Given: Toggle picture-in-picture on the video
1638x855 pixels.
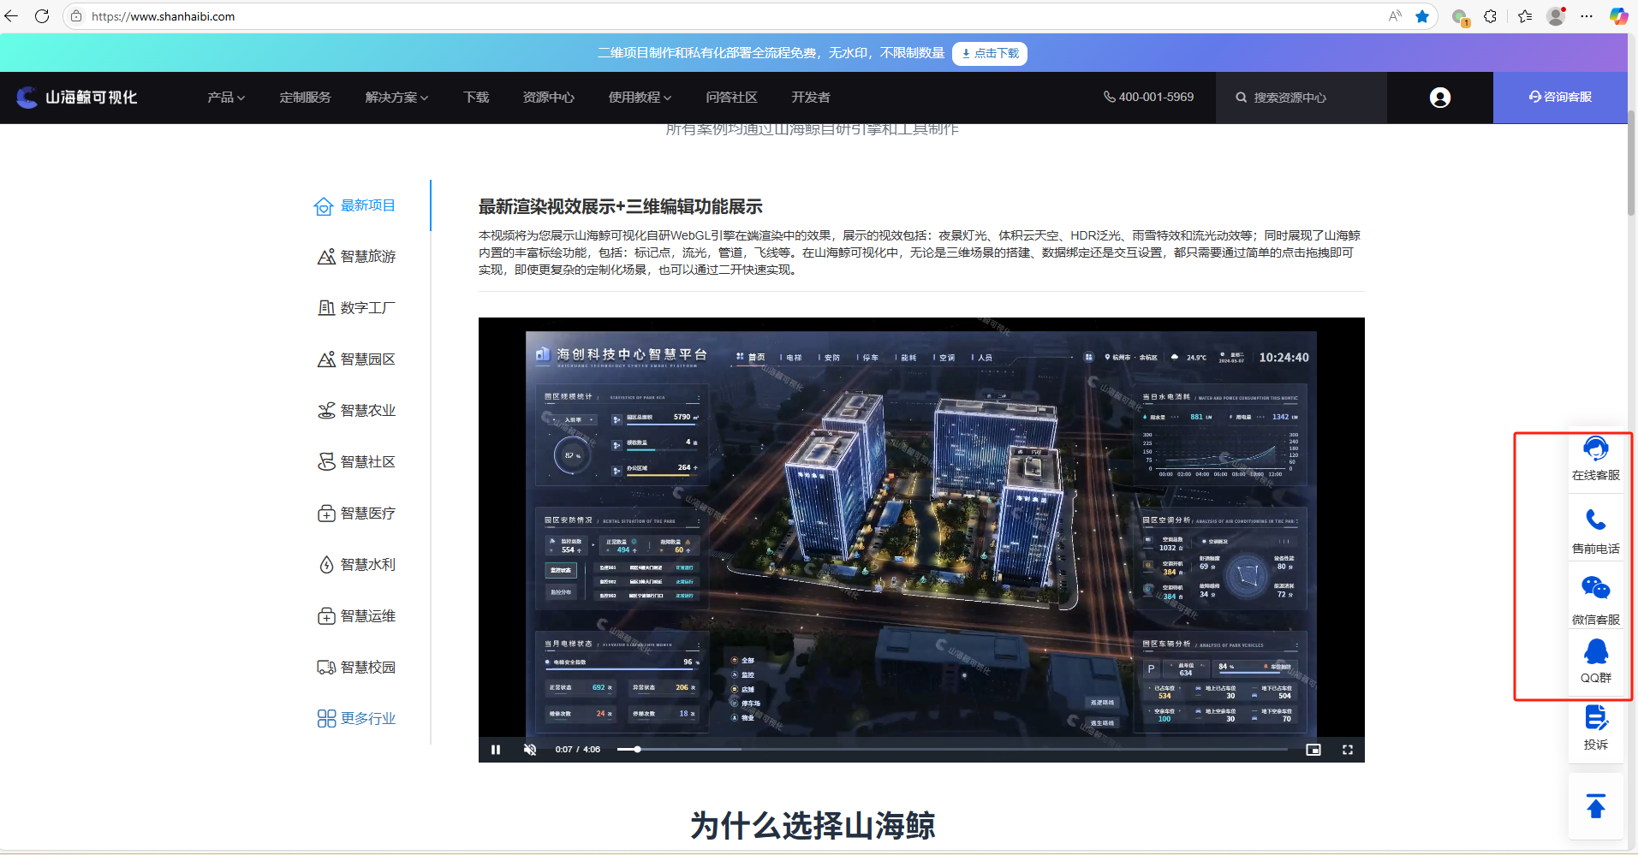Looking at the screenshot, I should point(1313,750).
